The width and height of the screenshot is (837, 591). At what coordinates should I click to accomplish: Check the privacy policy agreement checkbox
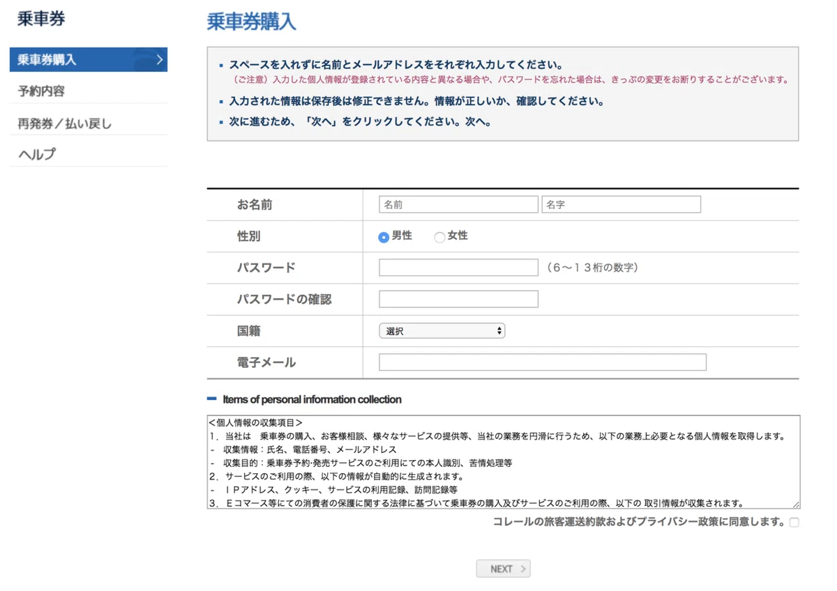794,523
